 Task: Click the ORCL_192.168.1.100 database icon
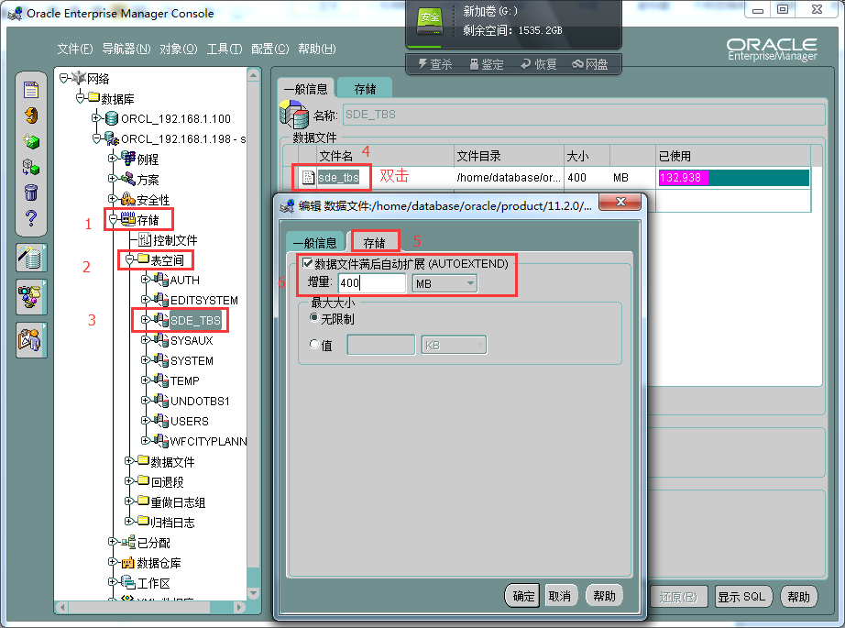point(112,118)
